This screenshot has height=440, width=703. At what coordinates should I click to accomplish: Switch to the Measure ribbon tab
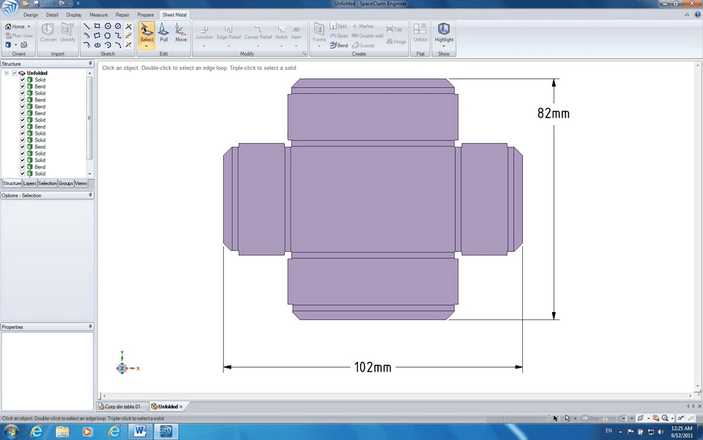(99, 15)
